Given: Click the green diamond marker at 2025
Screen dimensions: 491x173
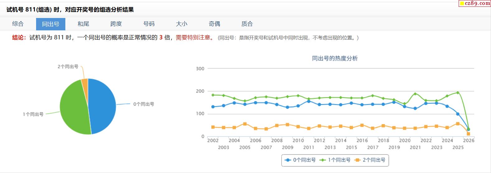Looking at the screenshot, I should (458, 92).
